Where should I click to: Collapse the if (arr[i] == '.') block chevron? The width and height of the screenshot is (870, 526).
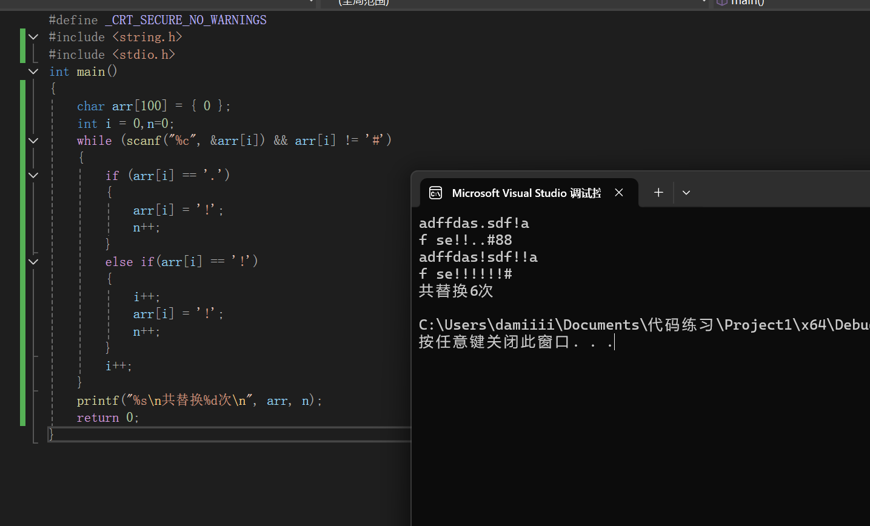(x=33, y=175)
